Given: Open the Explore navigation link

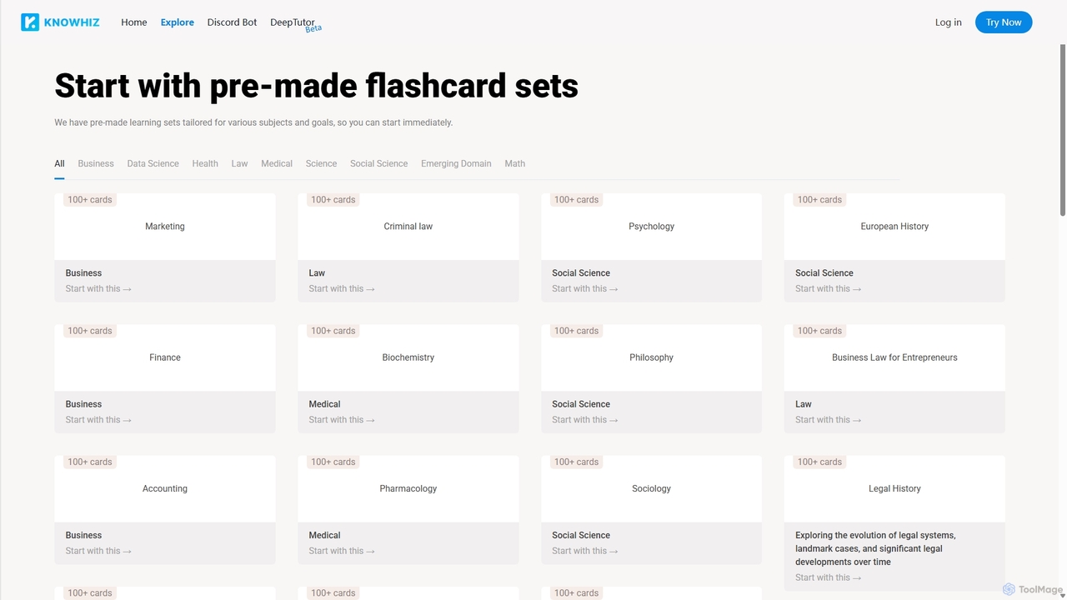Looking at the screenshot, I should click(178, 22).
